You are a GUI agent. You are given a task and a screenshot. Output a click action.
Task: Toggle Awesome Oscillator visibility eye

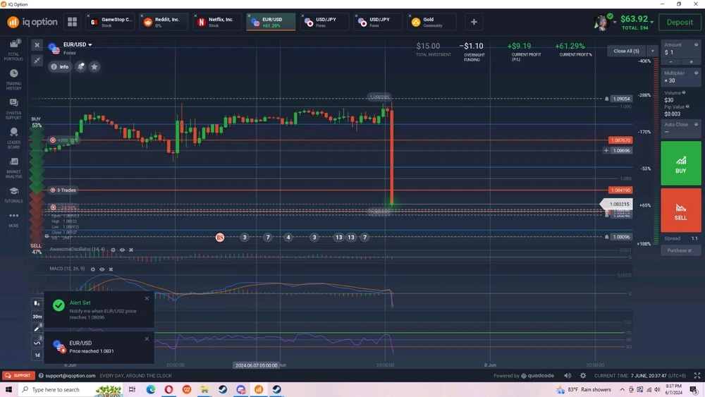[122, 250]
